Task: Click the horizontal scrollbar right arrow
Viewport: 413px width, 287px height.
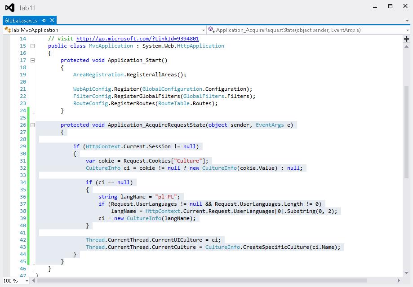Action: click(x=399, y=281)
